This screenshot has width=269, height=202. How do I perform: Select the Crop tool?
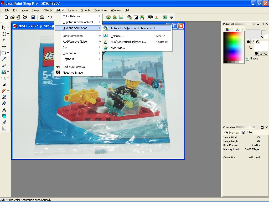(4, 40)
